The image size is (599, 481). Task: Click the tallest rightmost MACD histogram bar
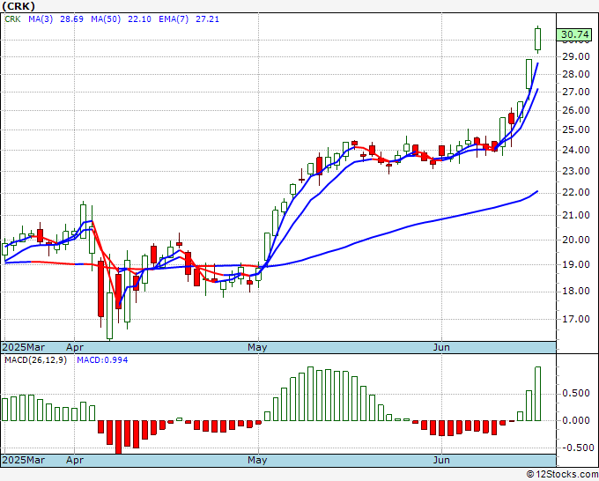coord(538,394)
